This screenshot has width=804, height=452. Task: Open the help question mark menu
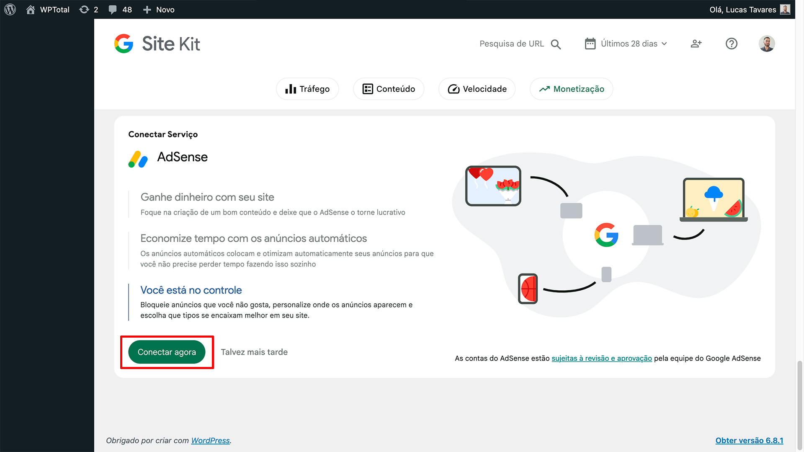[x=732, y=44]
